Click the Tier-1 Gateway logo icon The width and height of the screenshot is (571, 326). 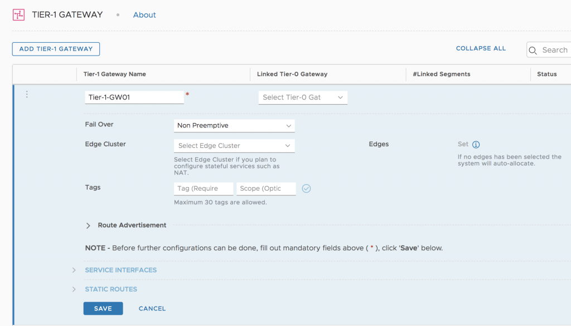pyautogui.click(x=18, y=15)
